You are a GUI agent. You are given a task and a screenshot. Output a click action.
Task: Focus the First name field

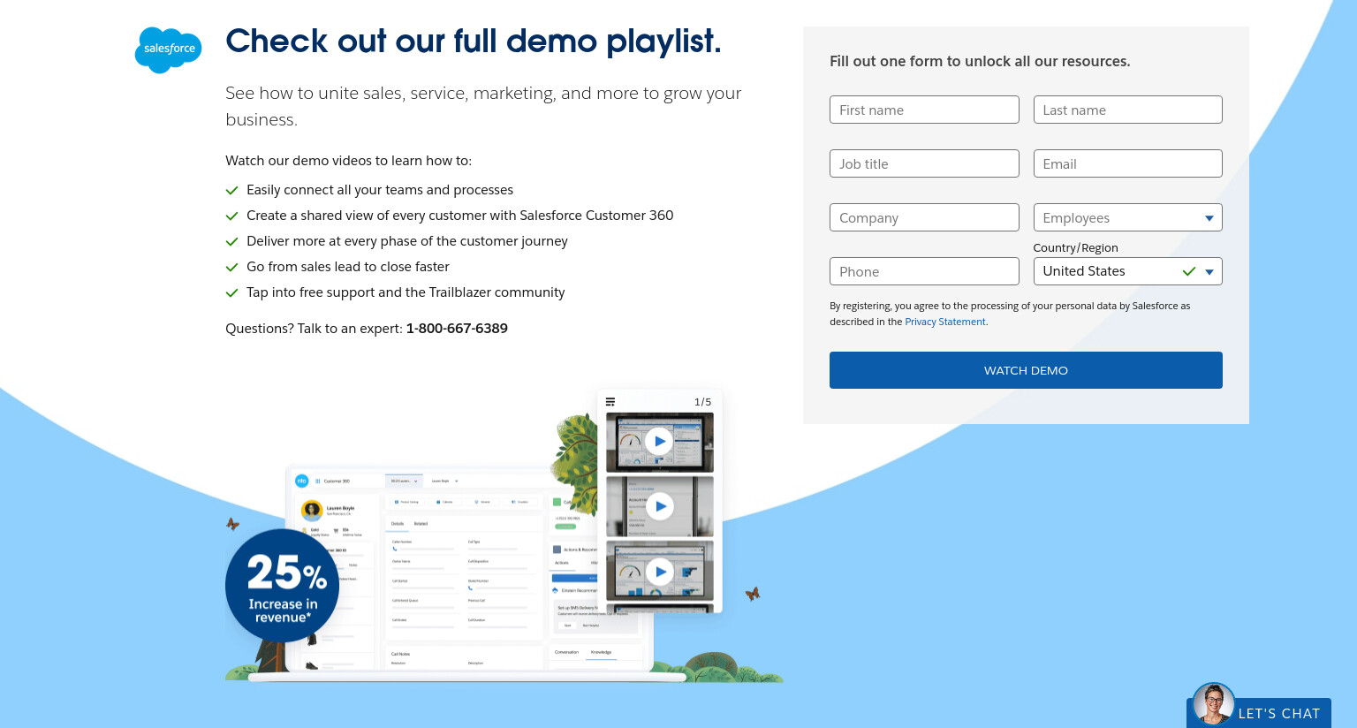coord(924,110)
